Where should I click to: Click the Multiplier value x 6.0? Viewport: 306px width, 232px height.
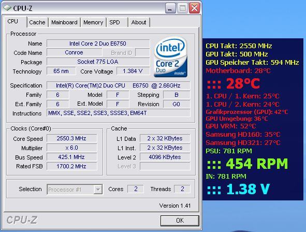click(71, 148)
